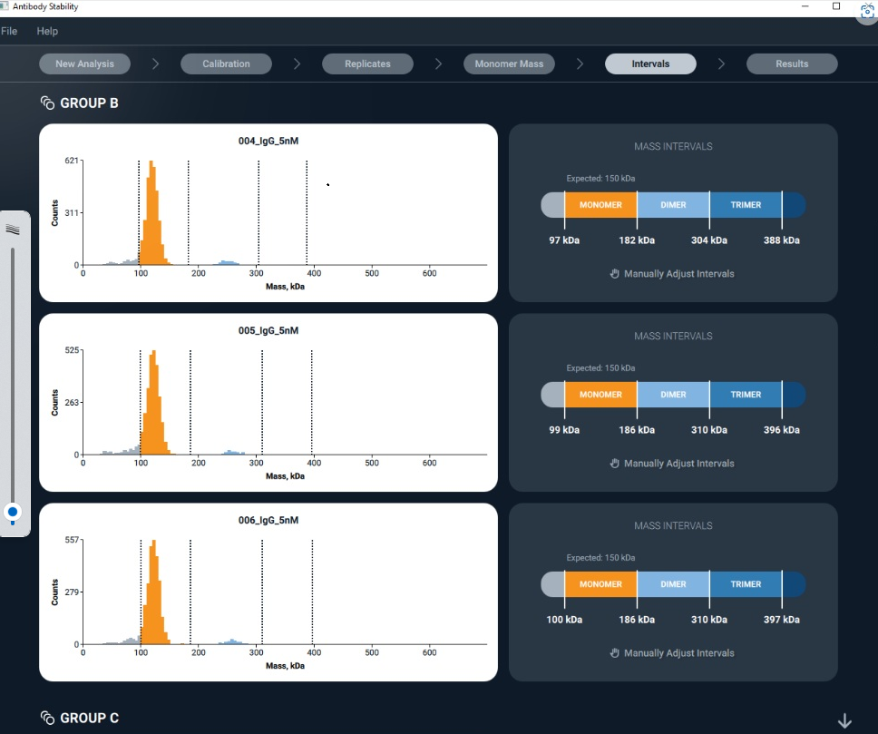Manually adjust intervals for 004_IgG_5nM
This screenshot has height=734, width=878.
pos(678,273)
